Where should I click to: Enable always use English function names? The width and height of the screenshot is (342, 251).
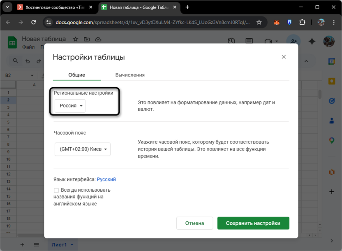click(56, 190)
